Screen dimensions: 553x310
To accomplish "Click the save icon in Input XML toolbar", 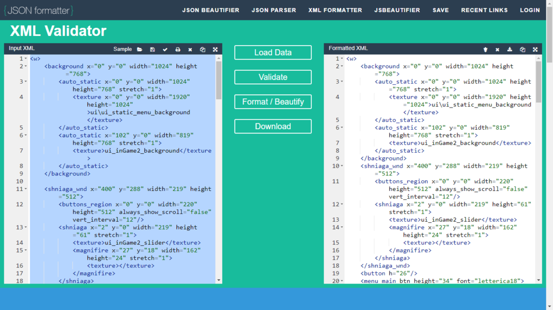I will click(x=153, y=50).
